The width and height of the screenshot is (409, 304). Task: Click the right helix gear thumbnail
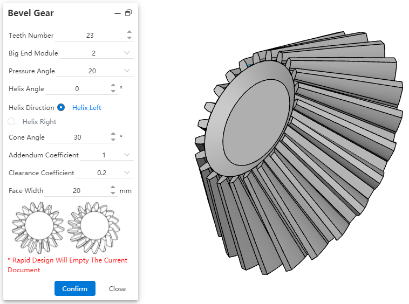pos(94,227)
